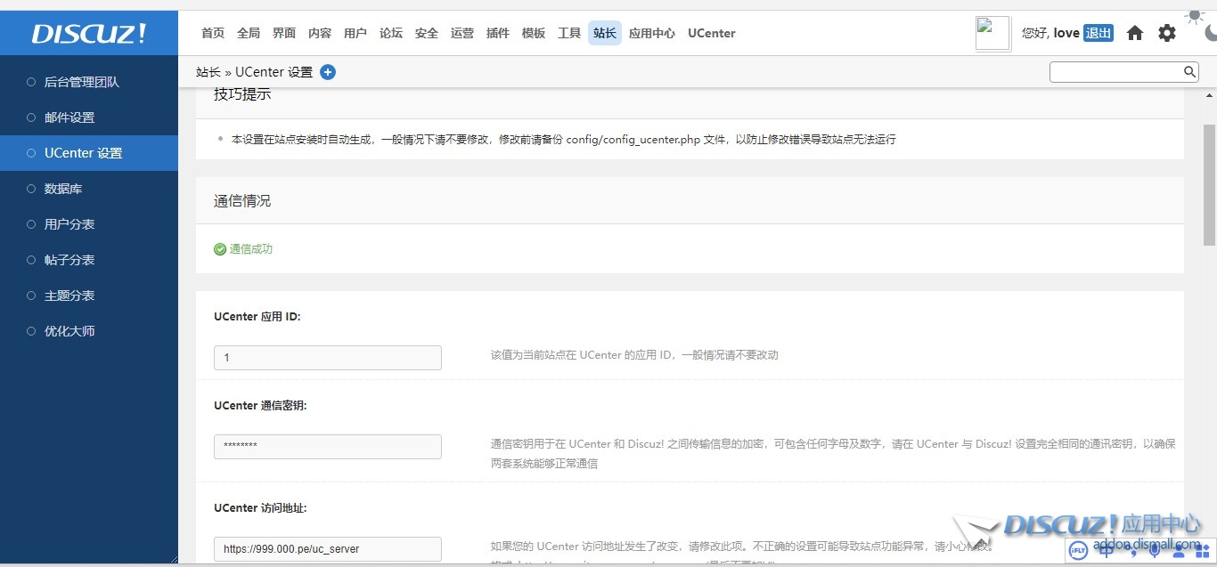Open the 全局 menu
Image resolution: width=1217 pixels, height=567 pixels.
pyautogui.click(x=249, y=33)
